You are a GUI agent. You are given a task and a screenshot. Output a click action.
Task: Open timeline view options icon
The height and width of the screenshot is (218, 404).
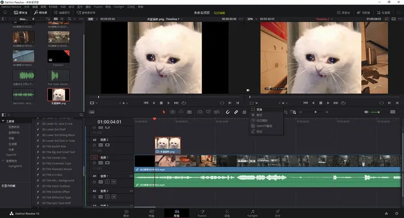click(92, 112)
